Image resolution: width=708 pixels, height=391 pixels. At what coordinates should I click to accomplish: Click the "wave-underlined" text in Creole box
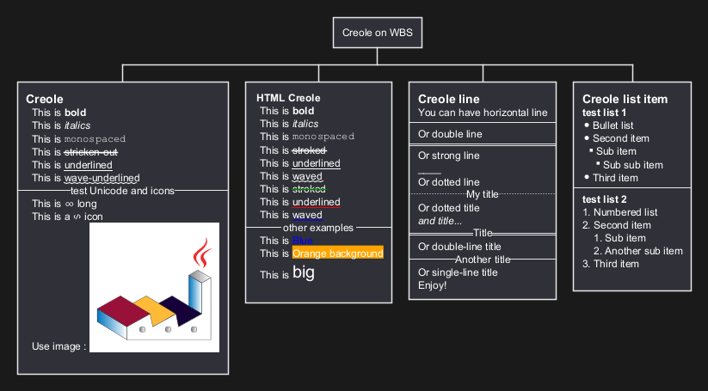click(102, 178)
